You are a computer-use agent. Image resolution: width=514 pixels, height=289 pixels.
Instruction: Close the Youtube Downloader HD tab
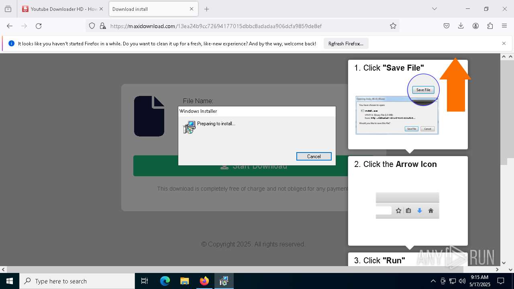(101, 9)
